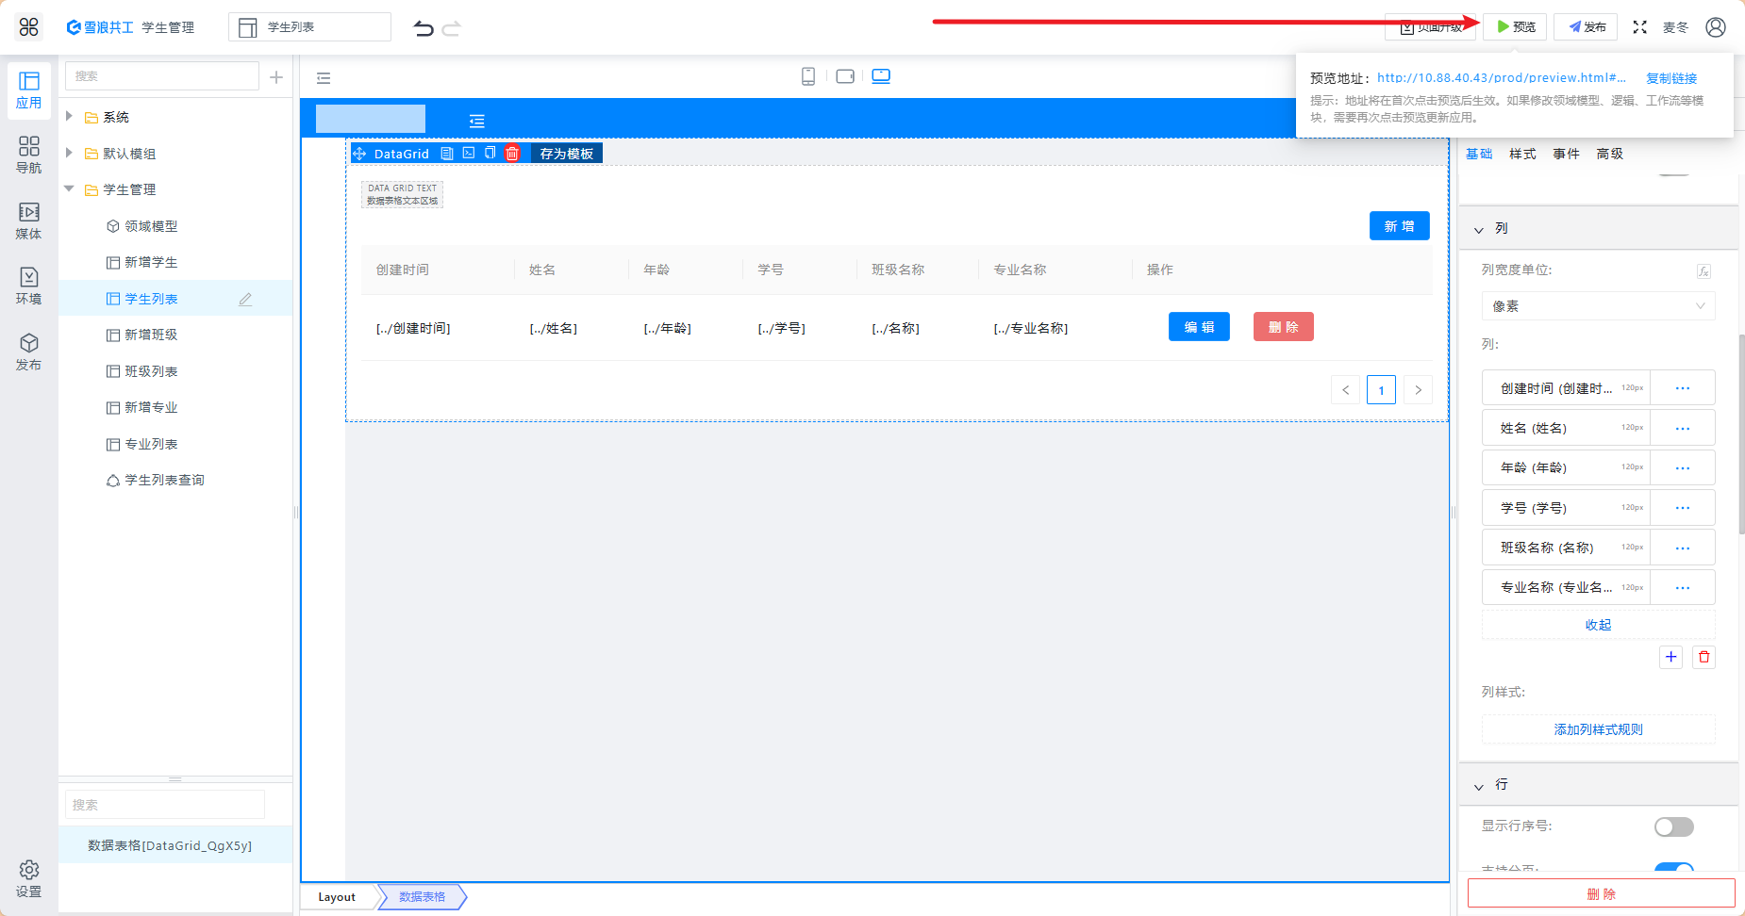Viewport: 1745px width, 916px height.
Task: Open the 像素 unit dropdown
Action: coord(1598,306)
